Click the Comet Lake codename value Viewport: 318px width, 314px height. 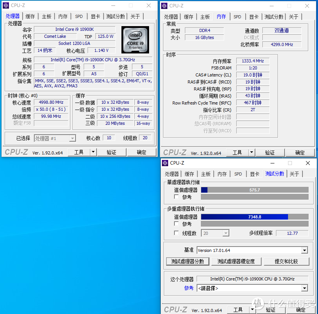coord(55,36)
